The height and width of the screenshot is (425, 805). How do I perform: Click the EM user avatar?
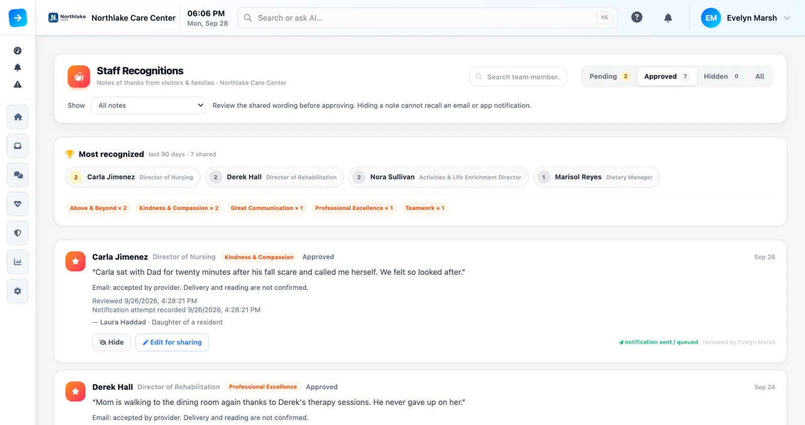click(x=711, y=18)
